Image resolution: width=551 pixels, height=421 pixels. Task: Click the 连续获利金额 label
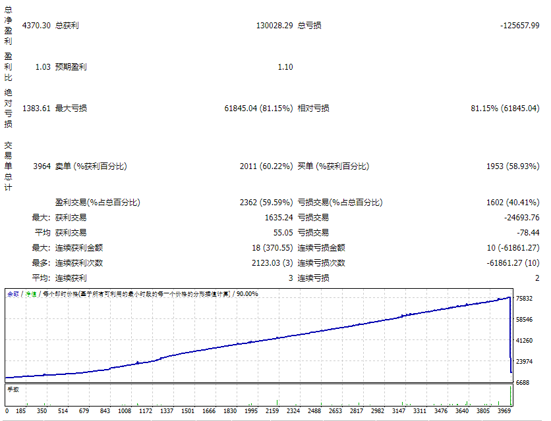coord(79,248)
